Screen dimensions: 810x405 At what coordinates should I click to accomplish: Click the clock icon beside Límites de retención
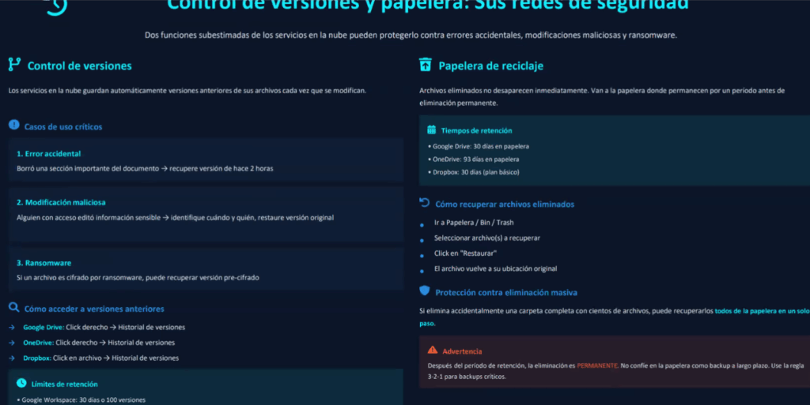[21, 383]
